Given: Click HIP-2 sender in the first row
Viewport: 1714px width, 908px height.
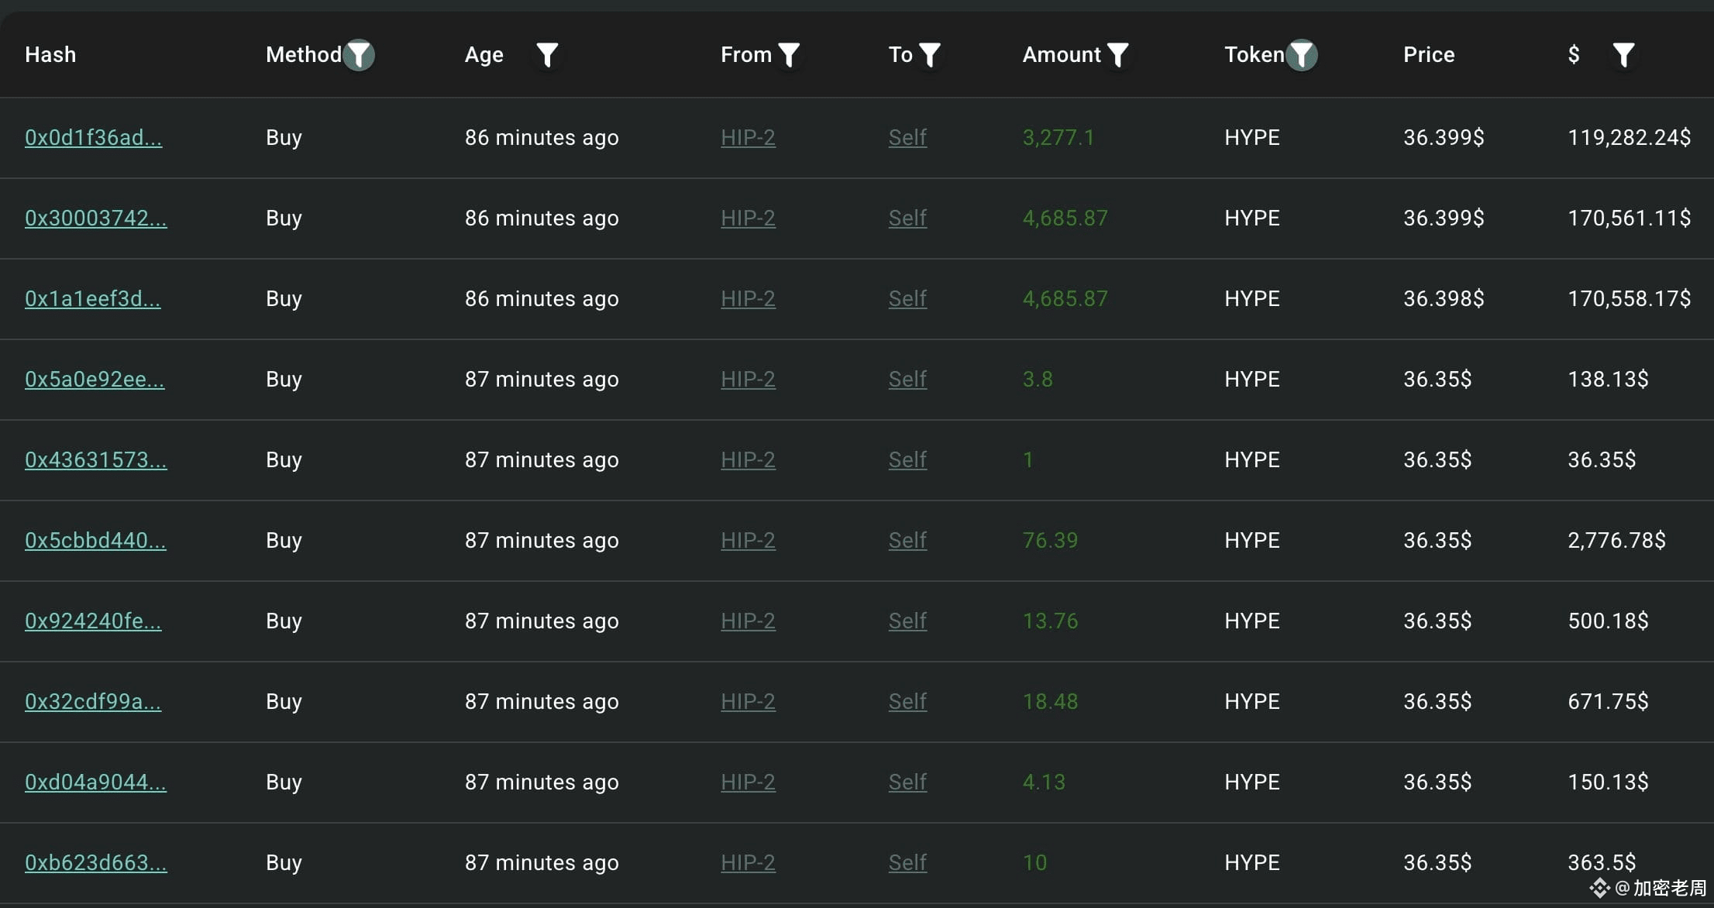Looking at the screenshot, I should click(x=748, y=138).
